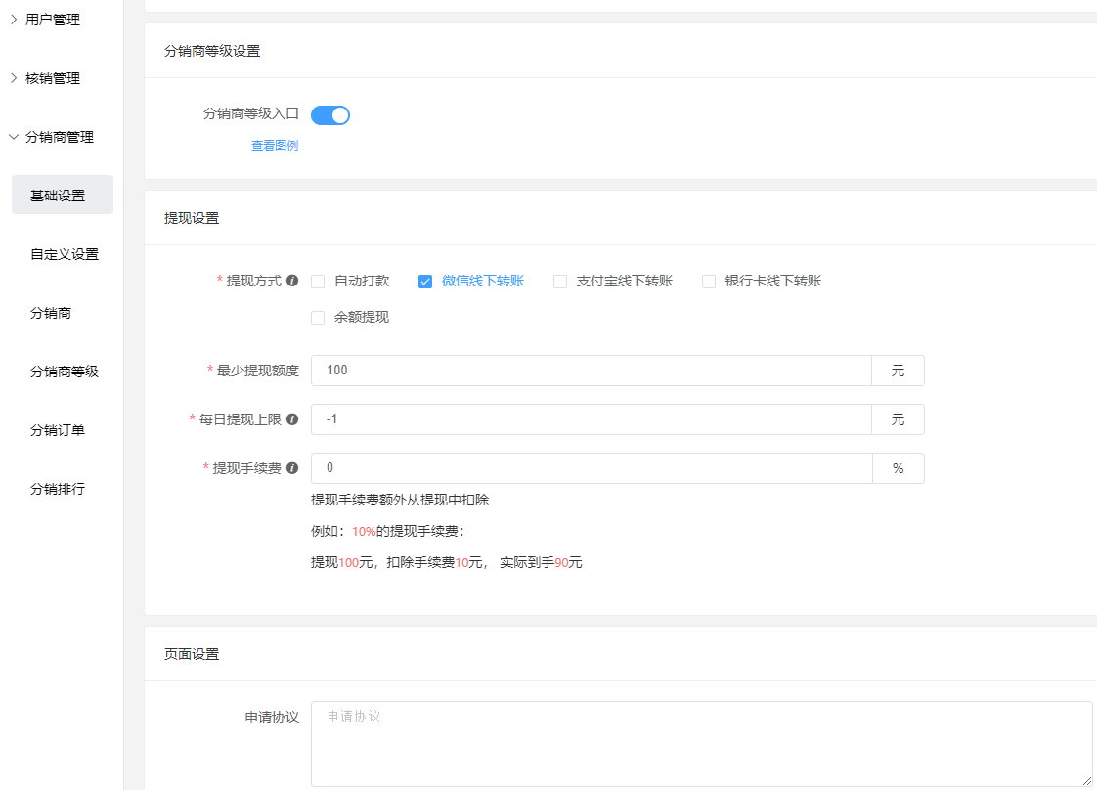
Task: Check the 支付宝线下转账 checkbox
Action: (560, 282)
